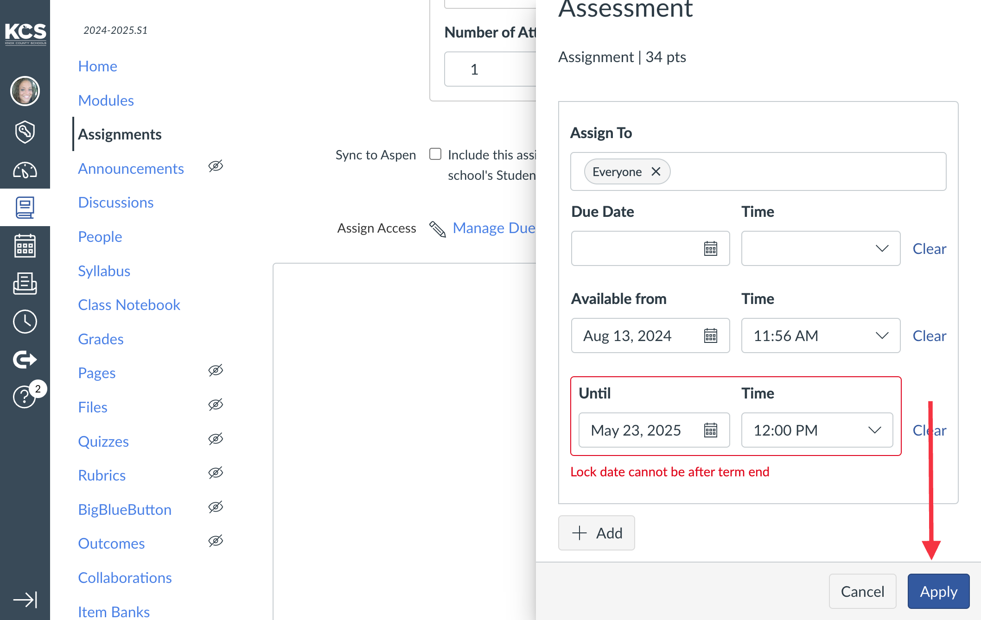Click the Cancel button
Image resolution: width=981 pixels, height=620 pixels.
(x=862, y=591)
